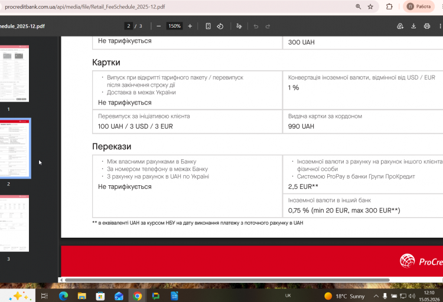The image size is (443, 302).
Task: Click the address bar URL
Action: point(84,6)
